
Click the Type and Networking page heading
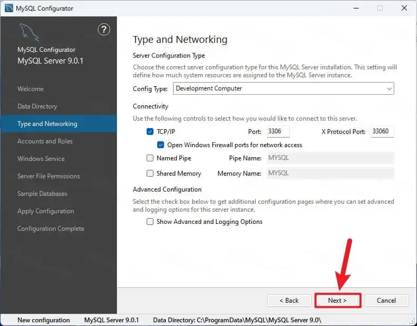[180, 40]
